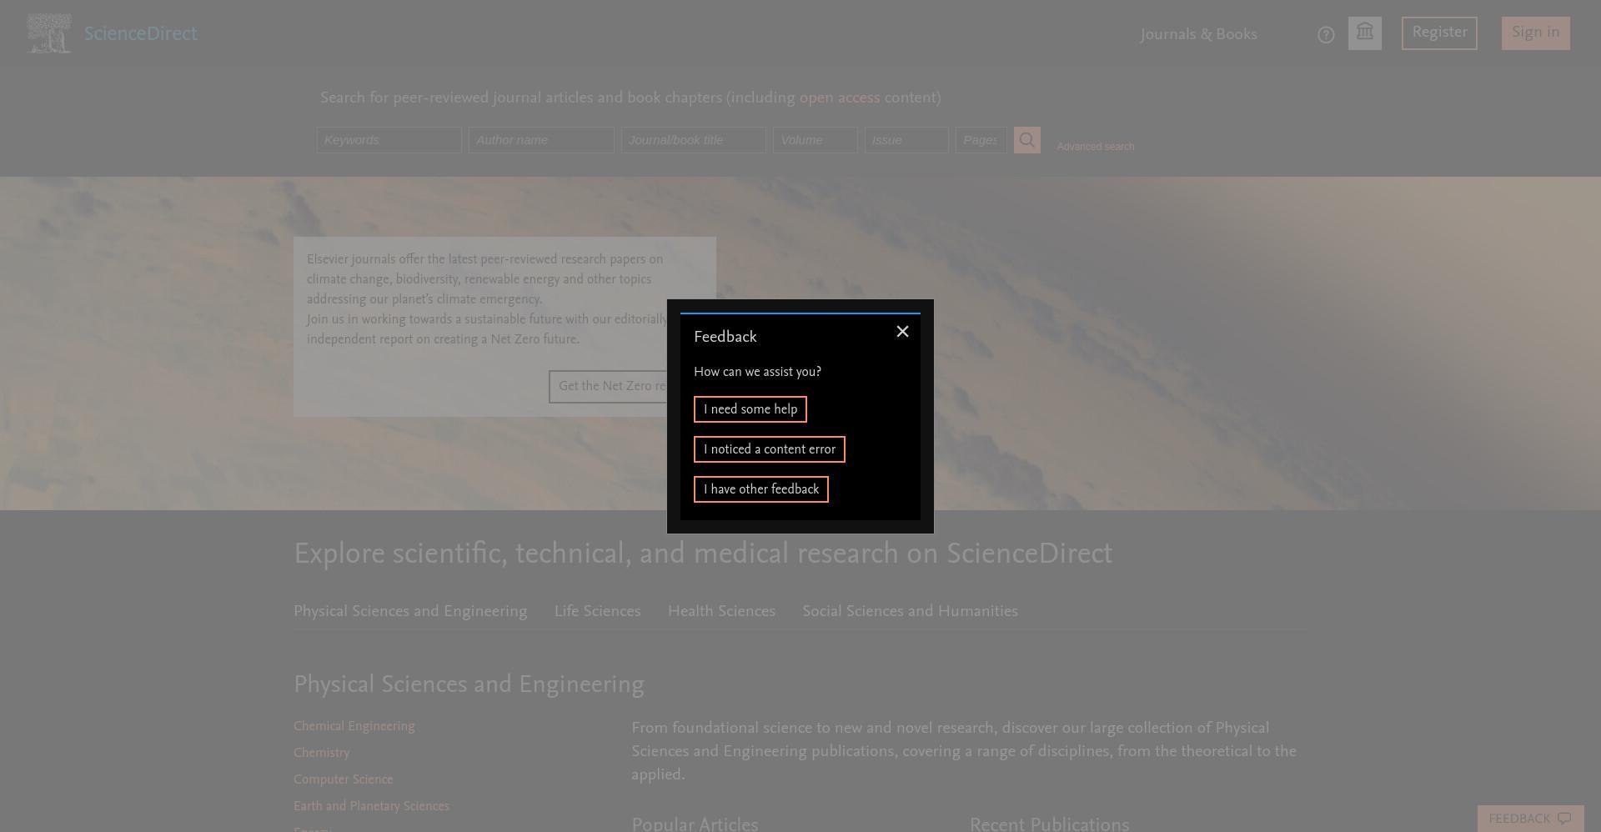Click the Register button
This screenshot has height=832, width=1601.
[1439, 33]
